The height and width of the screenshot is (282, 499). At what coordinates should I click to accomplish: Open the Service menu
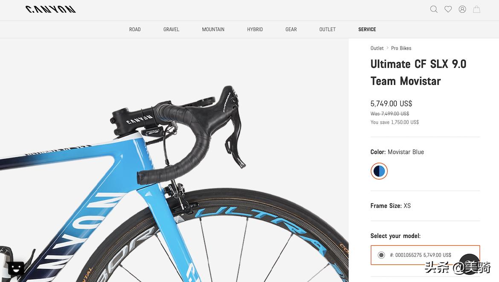[x=367, y=29]
